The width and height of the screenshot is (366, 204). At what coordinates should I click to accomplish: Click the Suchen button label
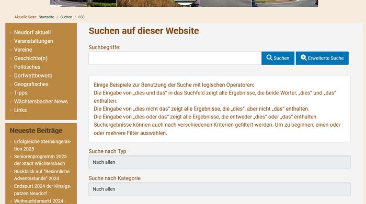(x=281, y=58)
